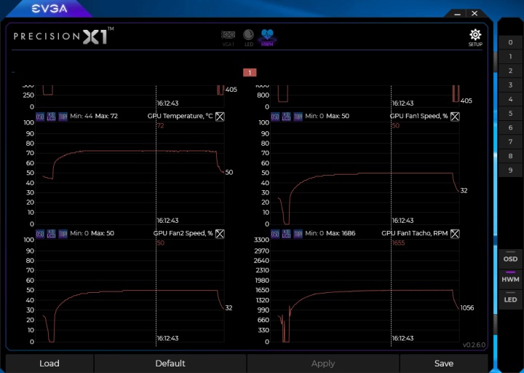524x373 pixels.
Task: Open the SETUP gear settings
Action: pos(475,37)
